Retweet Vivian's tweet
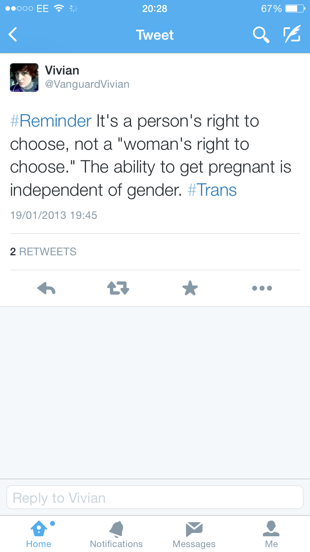 tap(118, 288)
